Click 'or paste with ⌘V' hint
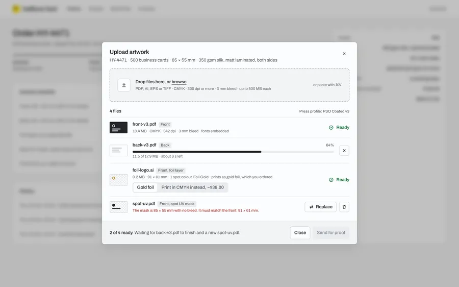Viewport: 459px width, 287px height. pyautogui.click(x=327, y=85)
